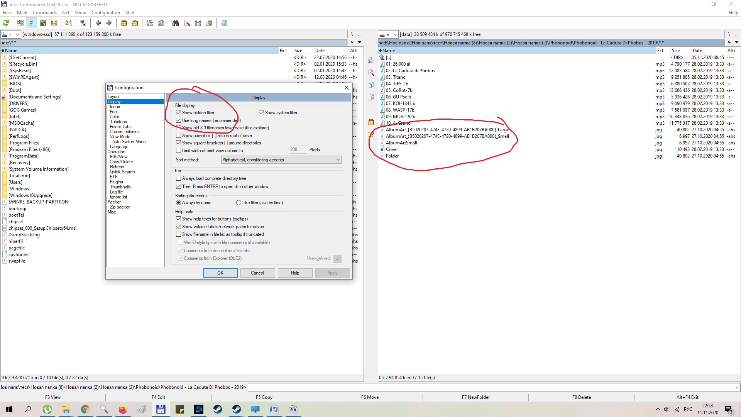
Task: Open Google Chrome from the taskbar
Action: click(85, 409)
